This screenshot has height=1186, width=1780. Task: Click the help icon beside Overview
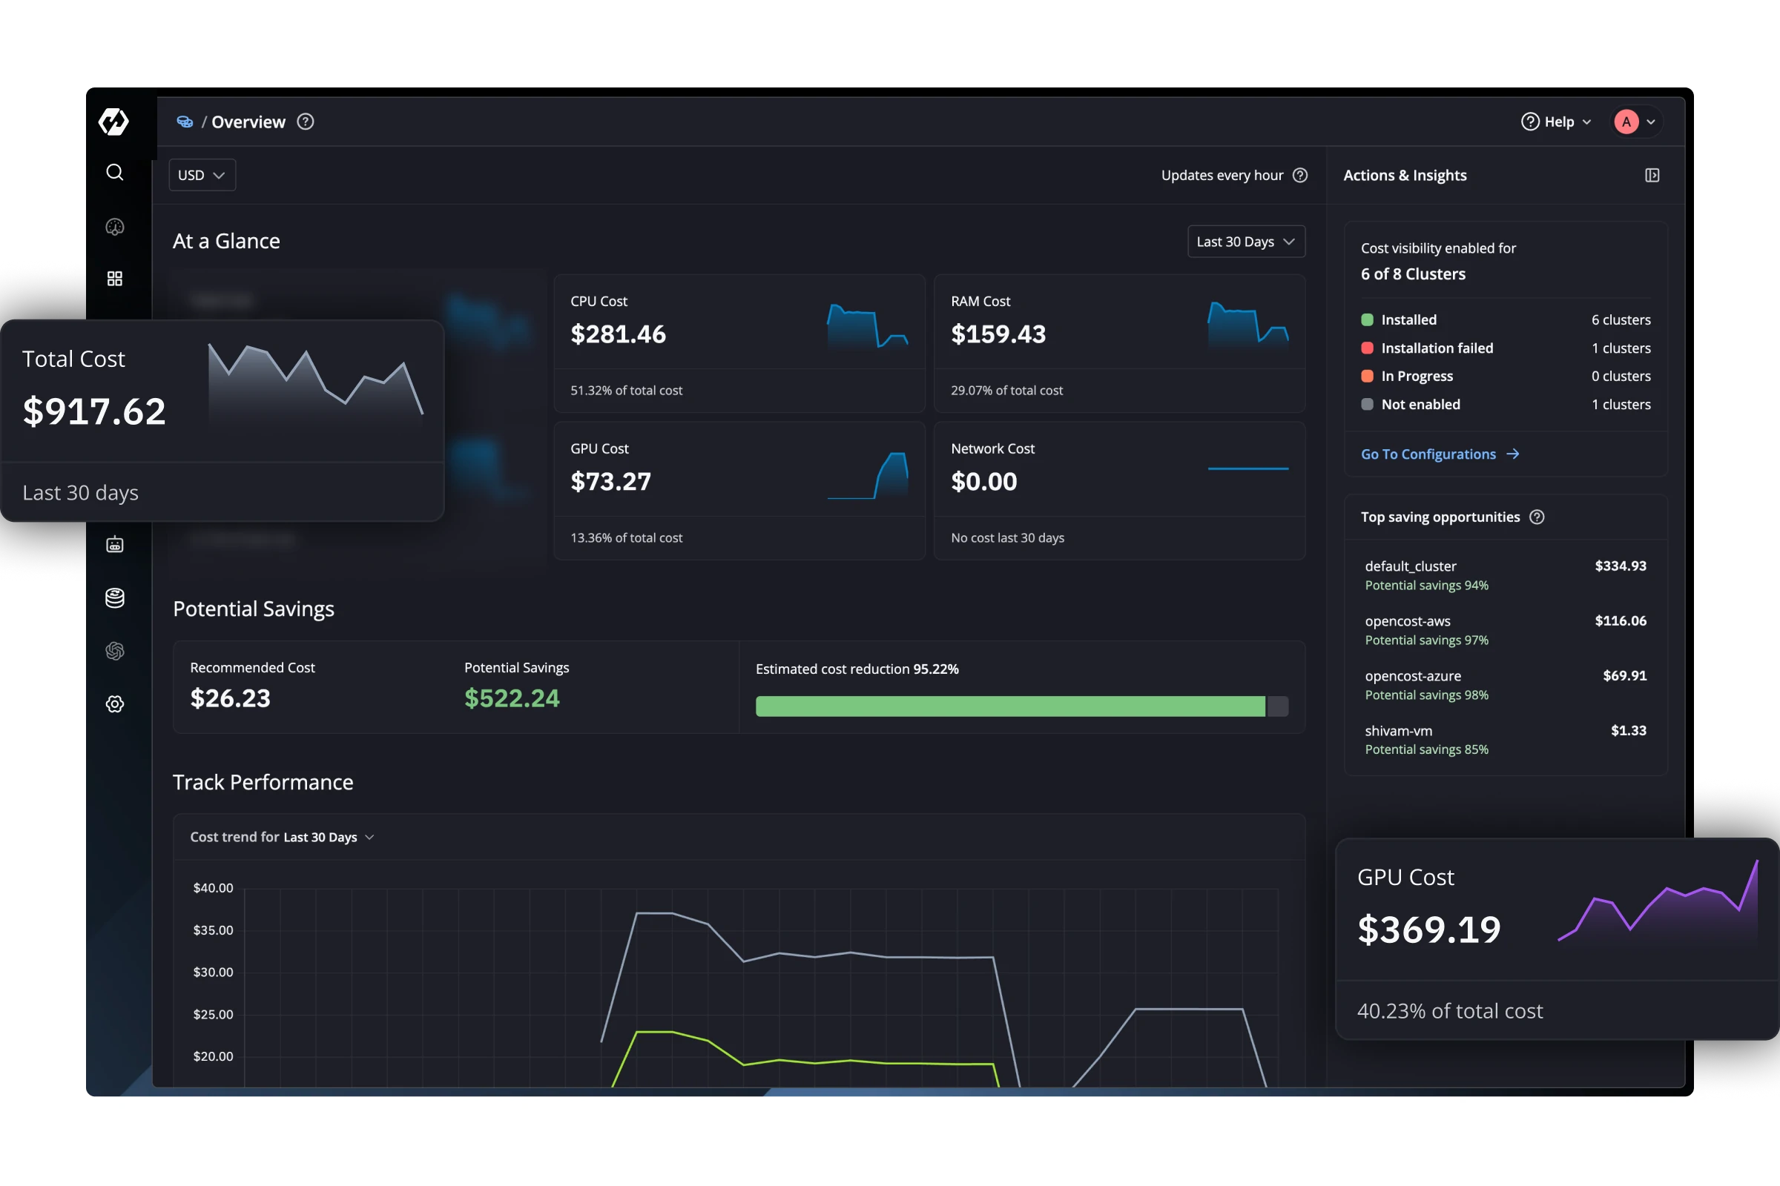(305, 122)
